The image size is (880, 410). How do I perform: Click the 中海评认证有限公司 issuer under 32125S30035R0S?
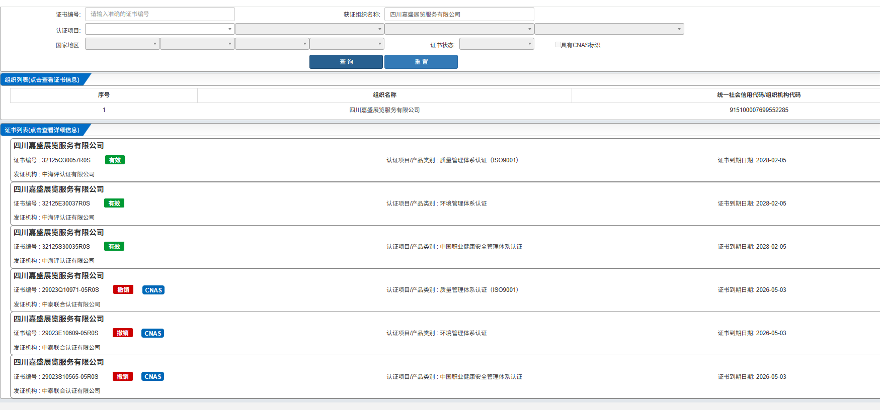click(x=68, y=261)
